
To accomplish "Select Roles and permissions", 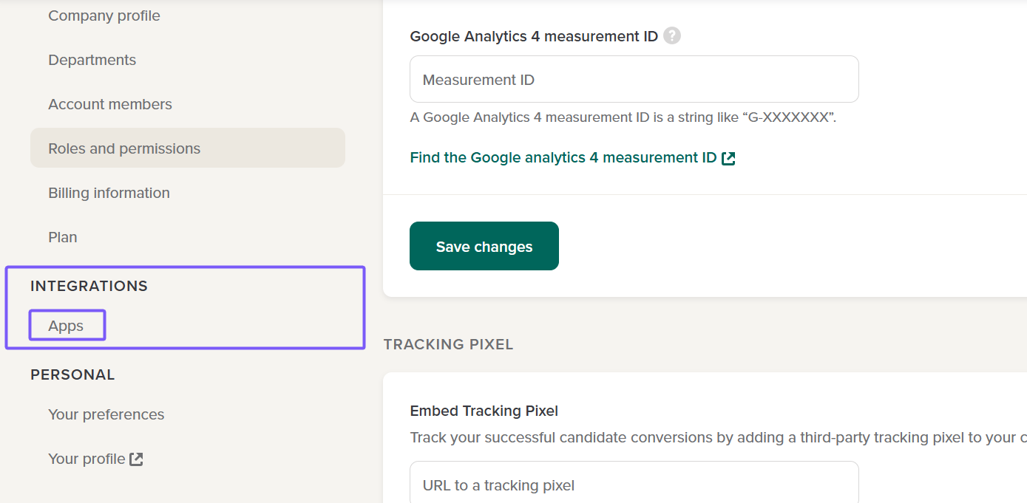I will pos(124,148).
